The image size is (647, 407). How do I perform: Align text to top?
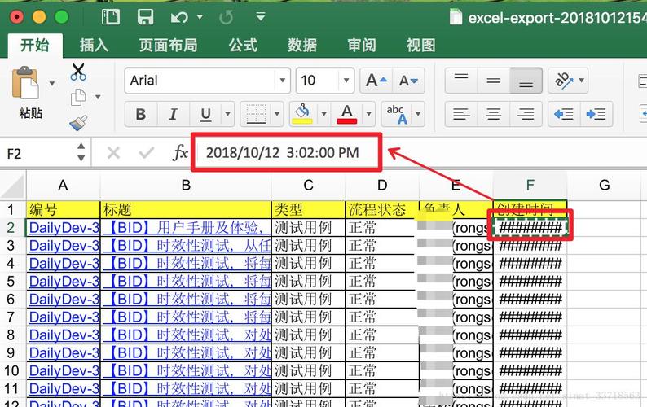461,81
